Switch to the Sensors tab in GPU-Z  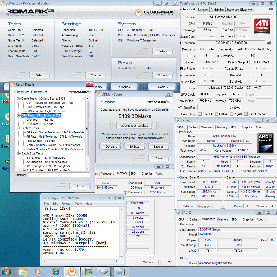click(x=203, y=10)
